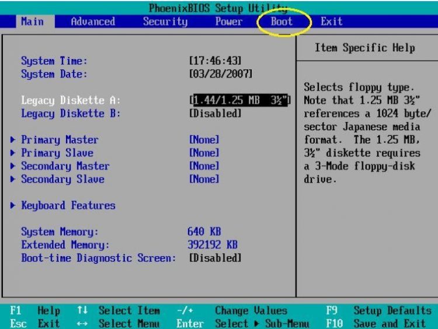
Task: Click the 640 KB memory value
Action: pos(204,232)
